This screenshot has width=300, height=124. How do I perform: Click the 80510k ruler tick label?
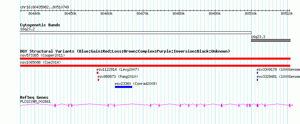coord(287,13)
